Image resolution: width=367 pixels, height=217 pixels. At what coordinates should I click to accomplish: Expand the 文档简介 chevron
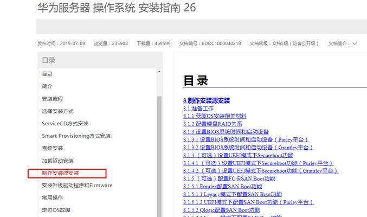355,43
